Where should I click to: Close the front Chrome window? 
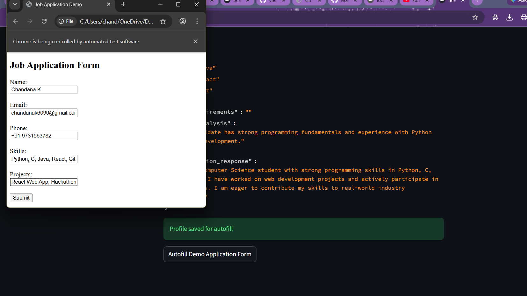click(x=197, y=4)
